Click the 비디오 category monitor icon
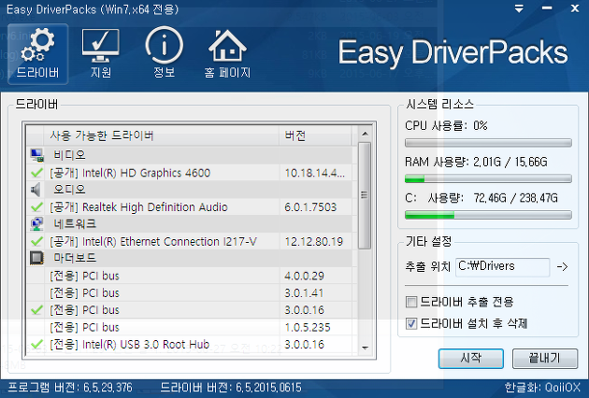 tap(36, 155)
